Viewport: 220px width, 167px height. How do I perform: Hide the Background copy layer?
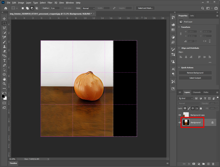180,115
